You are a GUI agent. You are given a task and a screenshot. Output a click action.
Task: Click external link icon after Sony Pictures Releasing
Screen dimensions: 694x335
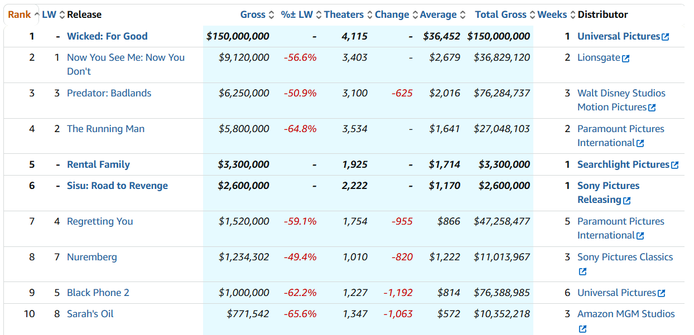(x=627, y=200)
